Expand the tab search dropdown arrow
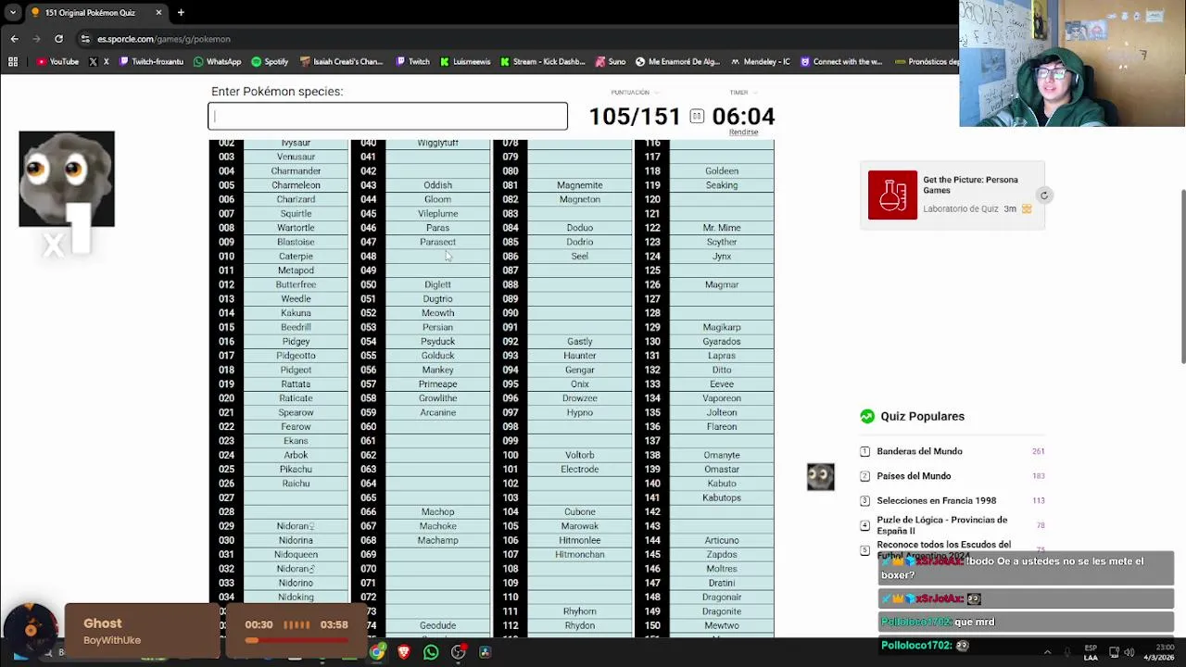Image resolution: width=1186 pixels, height=667 pixels. point(12,12)
